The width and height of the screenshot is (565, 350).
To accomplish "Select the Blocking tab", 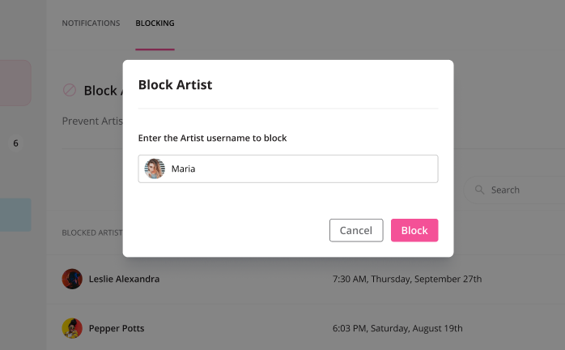I will coord(155,23).
